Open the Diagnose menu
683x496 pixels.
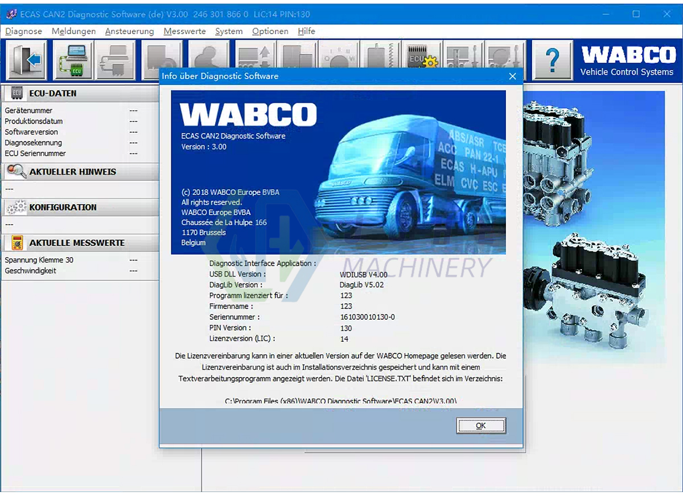pyautogui.click(x=23, y=31)
